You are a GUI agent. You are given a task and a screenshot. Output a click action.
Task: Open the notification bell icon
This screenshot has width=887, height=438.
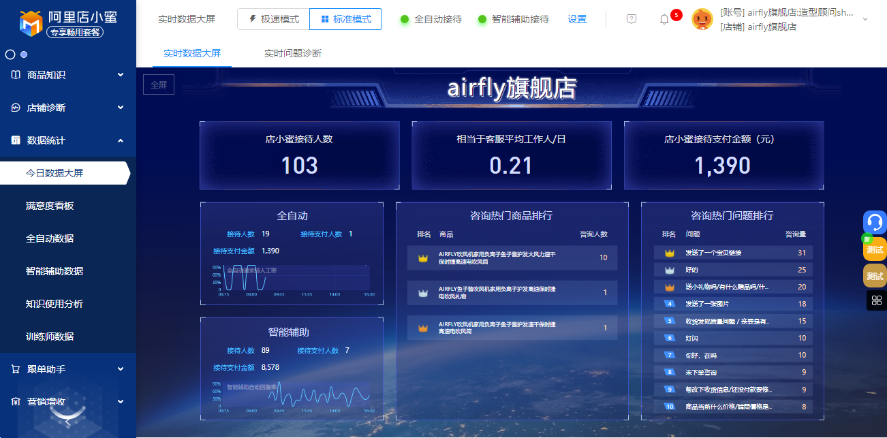pos(664,19)
